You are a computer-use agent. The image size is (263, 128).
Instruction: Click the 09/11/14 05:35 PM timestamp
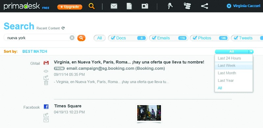[x=69, y=75]
